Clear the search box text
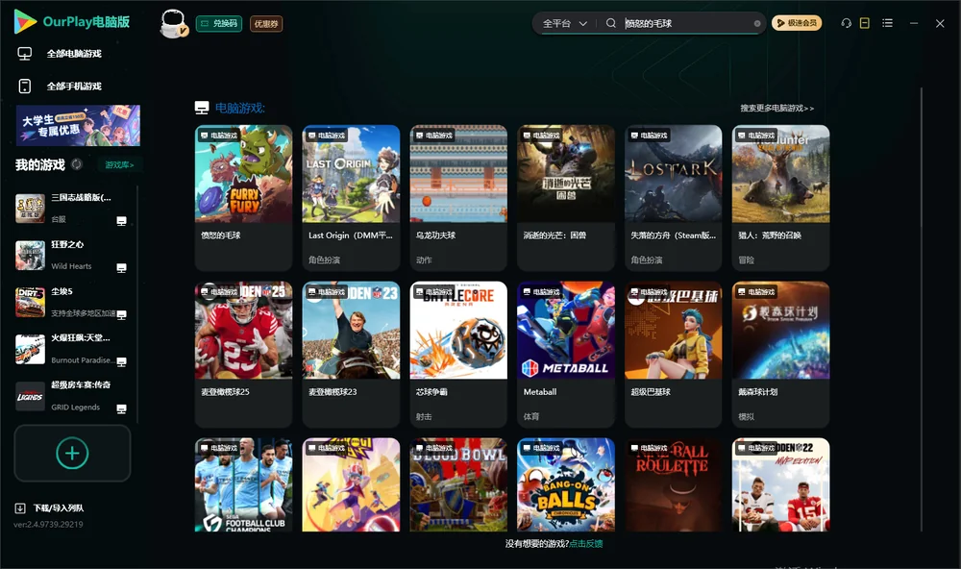Viewport: 961px width, 569px height. [x=757, y=24]
